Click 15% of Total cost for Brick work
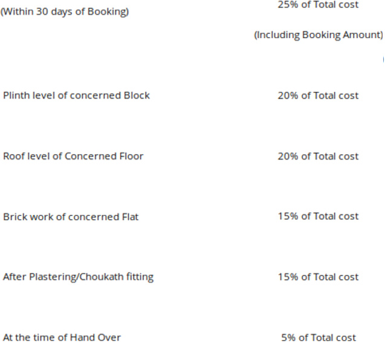The image size is (385, 342). click(x=319, y=216)
